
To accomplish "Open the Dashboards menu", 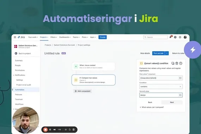I will [65, 37].
